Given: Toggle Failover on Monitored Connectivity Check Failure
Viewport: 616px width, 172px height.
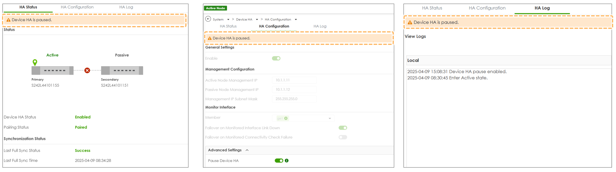Looking at the screenshot, I should coord(342,137).
